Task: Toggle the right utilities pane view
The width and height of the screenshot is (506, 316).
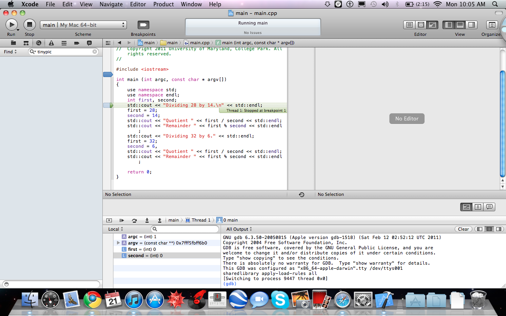Action: coord(472,25)
